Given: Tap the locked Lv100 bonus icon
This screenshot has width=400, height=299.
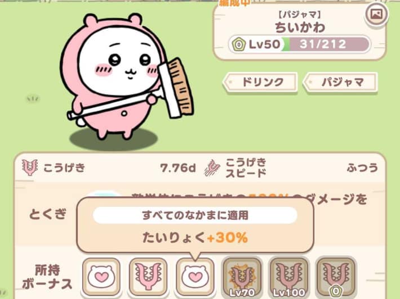Looking at the screenshot, I should (x=289, y=277).
